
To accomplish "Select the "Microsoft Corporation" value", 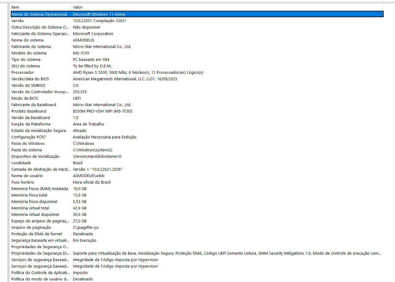I will [93, 34].
